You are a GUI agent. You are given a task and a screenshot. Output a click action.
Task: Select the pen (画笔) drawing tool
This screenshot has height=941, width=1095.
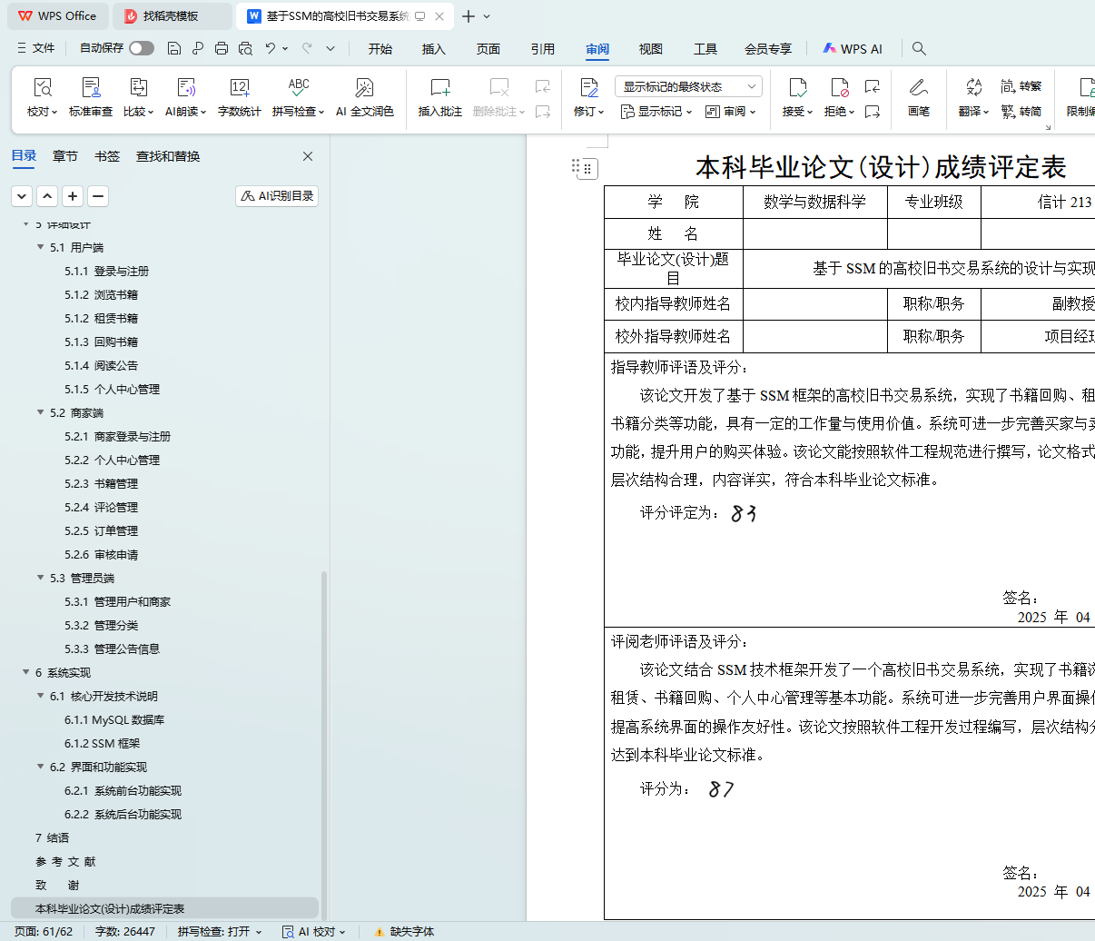pos(918,88)
